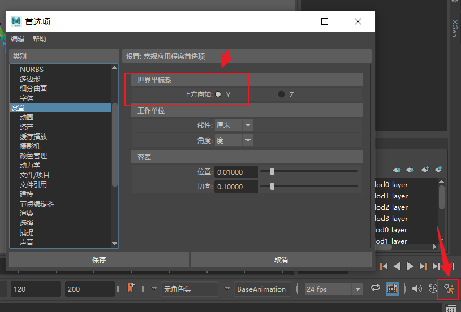The image size is (461, 312).
Task: Mute sound with the speaker icon
Action: point(417,289)
